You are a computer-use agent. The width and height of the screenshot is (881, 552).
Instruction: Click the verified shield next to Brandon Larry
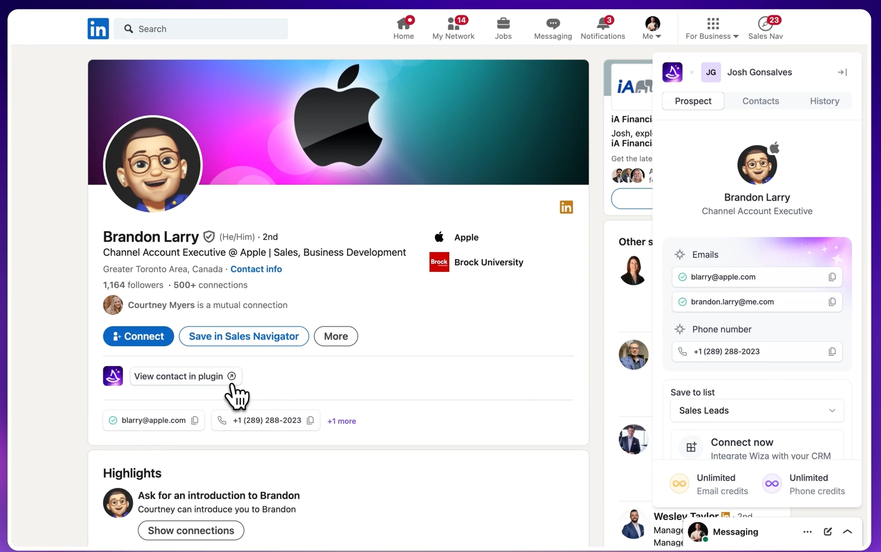coord(209,237)
